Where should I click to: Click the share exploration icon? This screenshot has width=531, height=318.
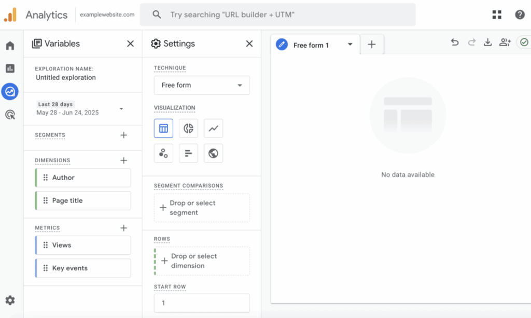click(x=505, y=42)
